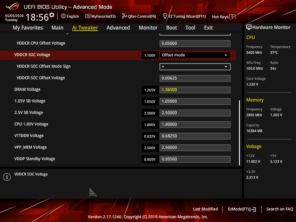The width and height of the screenshot is (296, 222).
Task: Click the +12V 11.902 V reading
Action: tap(253, 162)
